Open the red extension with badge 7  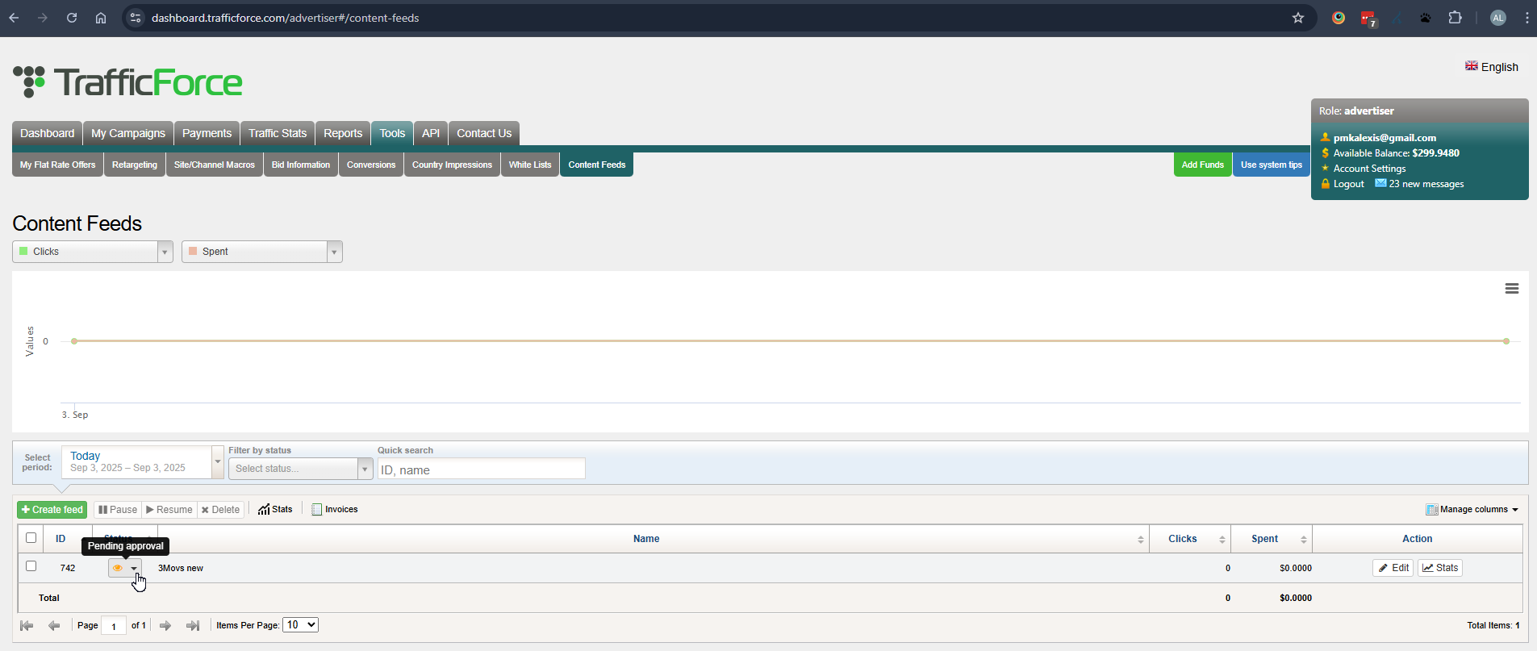(x=1368, y=19)
